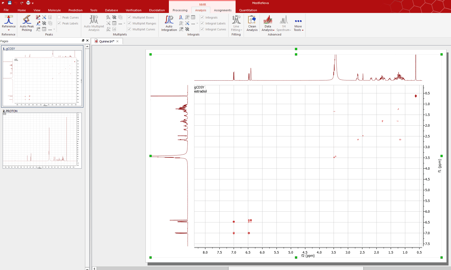Screen dimensions: 451x270
Task: Run Auto Integration
Action: click(x=169, y=23)
